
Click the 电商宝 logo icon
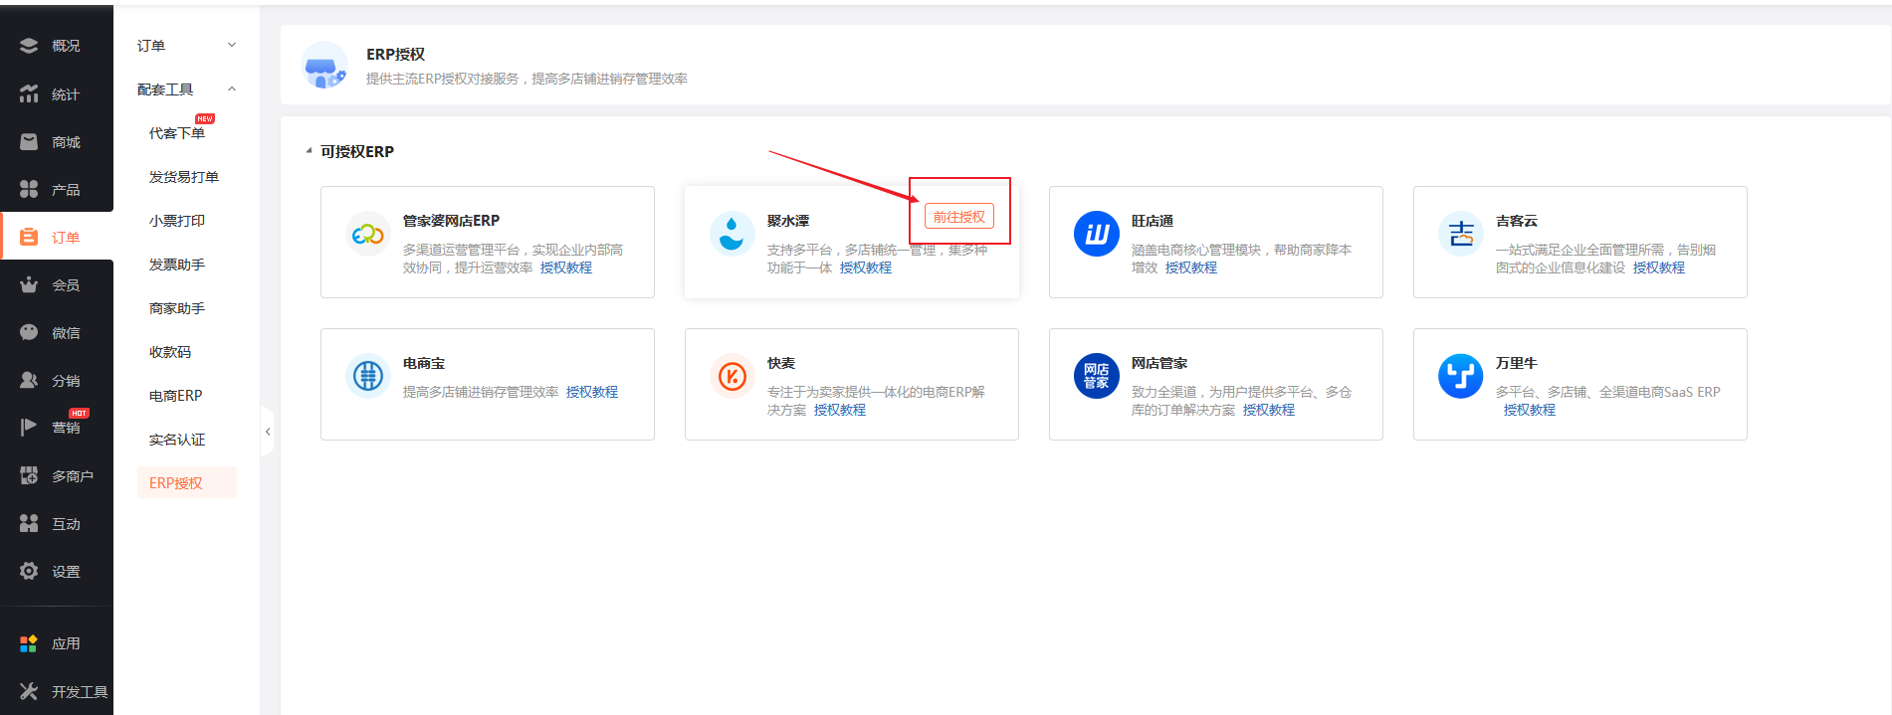point(368,377)
